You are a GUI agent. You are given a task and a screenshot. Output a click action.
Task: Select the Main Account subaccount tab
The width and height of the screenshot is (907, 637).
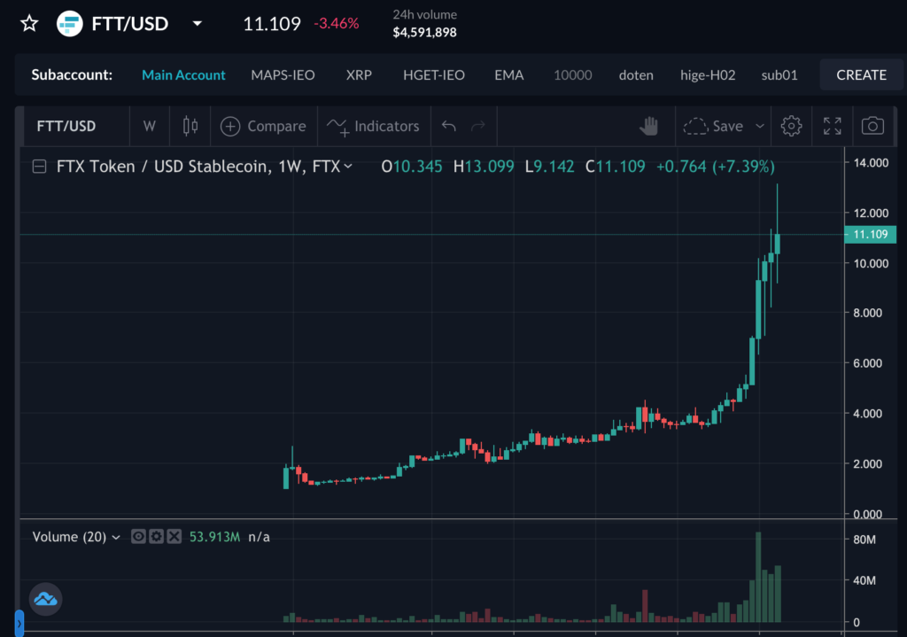tap(183, 74)
